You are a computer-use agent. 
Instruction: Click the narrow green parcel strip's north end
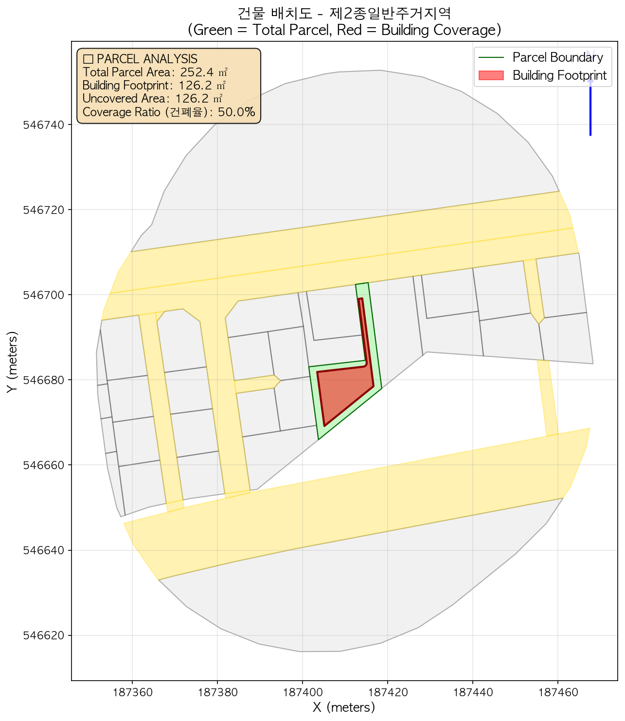362,287
